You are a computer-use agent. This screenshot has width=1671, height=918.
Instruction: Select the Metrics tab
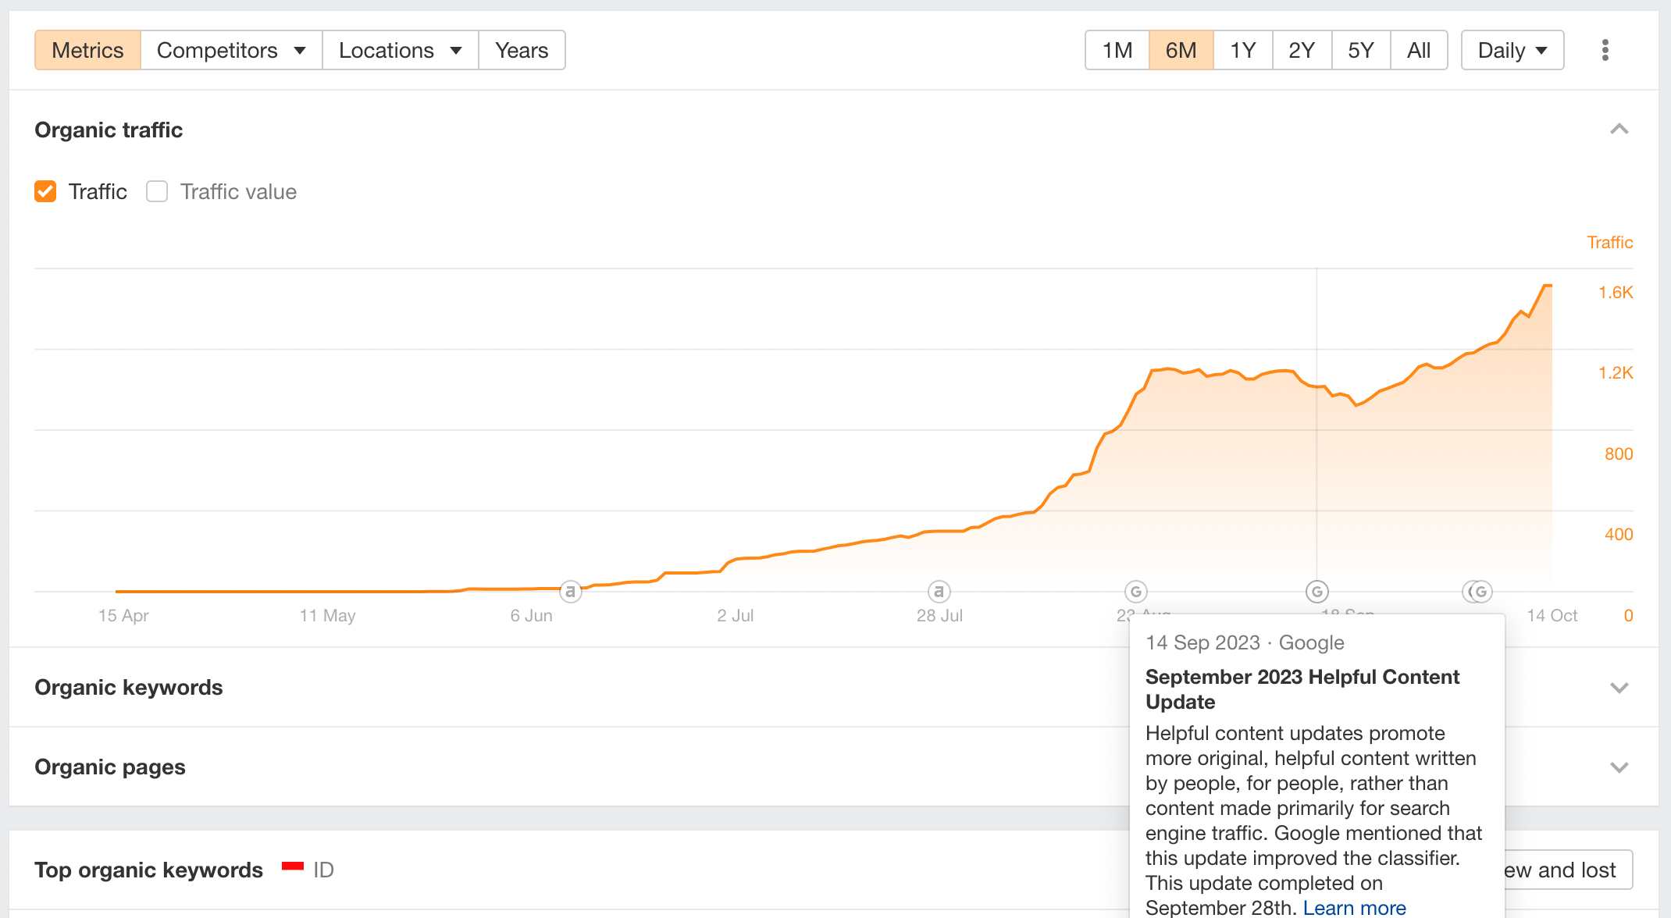pyautogui.click(x=87, y=50)
